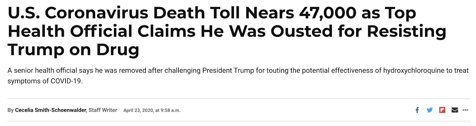Click 'COVID-19' in the summary text

(x=66, y=81)
